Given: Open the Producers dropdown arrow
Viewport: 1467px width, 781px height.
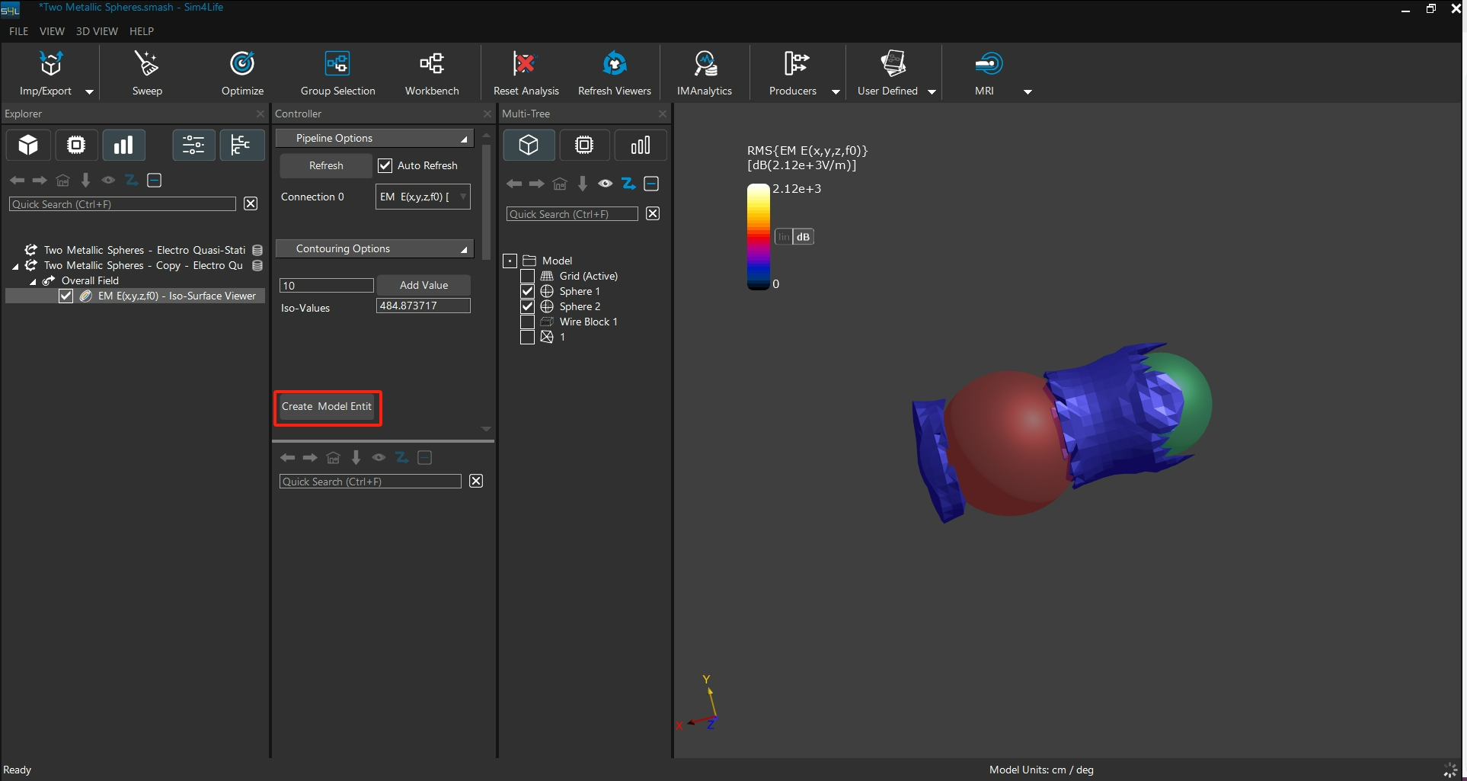Looking at the screenshot, I should pos(836,91).
